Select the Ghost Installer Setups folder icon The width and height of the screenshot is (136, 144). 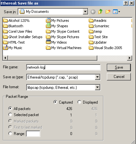[x=5, y=37]
